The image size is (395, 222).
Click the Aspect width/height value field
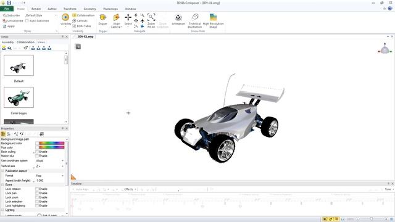pos(49,181)
